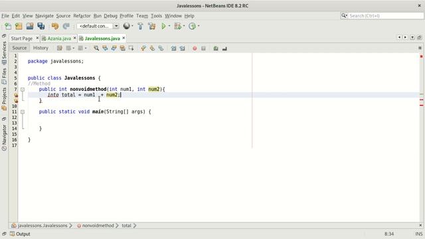Screen dimensions: 425x239
Task: Click the Find Next Occurrence icon
Action: pos(114,48)
